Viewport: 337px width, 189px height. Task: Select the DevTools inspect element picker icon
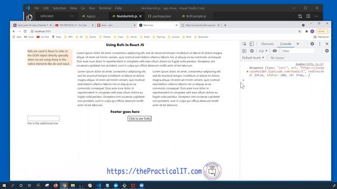click(244, 44)
